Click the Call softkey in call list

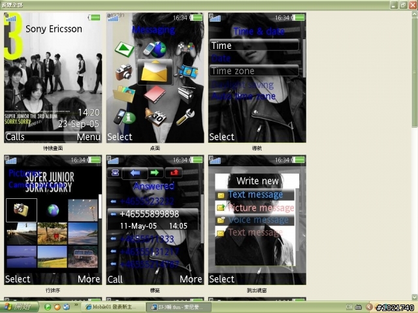click(115, 279)
